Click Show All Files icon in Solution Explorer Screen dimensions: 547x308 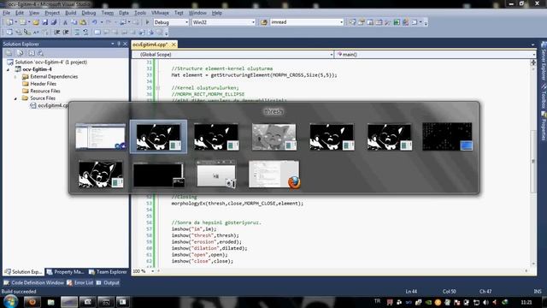[x=20, y=53]
